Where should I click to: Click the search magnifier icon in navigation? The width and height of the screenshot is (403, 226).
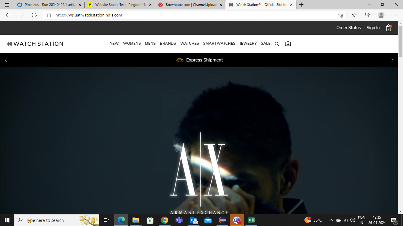pyautogui.click(x=277, y=44)
